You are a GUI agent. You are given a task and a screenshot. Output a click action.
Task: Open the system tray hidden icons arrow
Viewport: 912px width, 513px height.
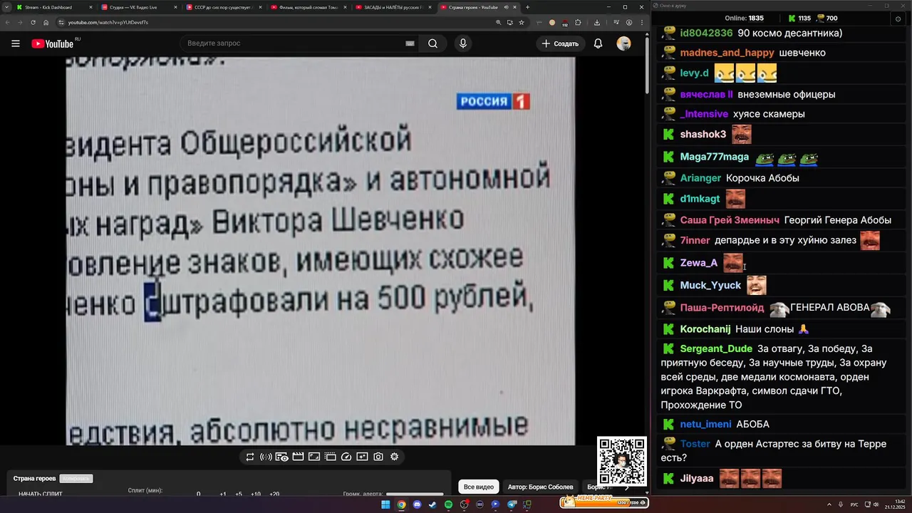click(830, 504)
